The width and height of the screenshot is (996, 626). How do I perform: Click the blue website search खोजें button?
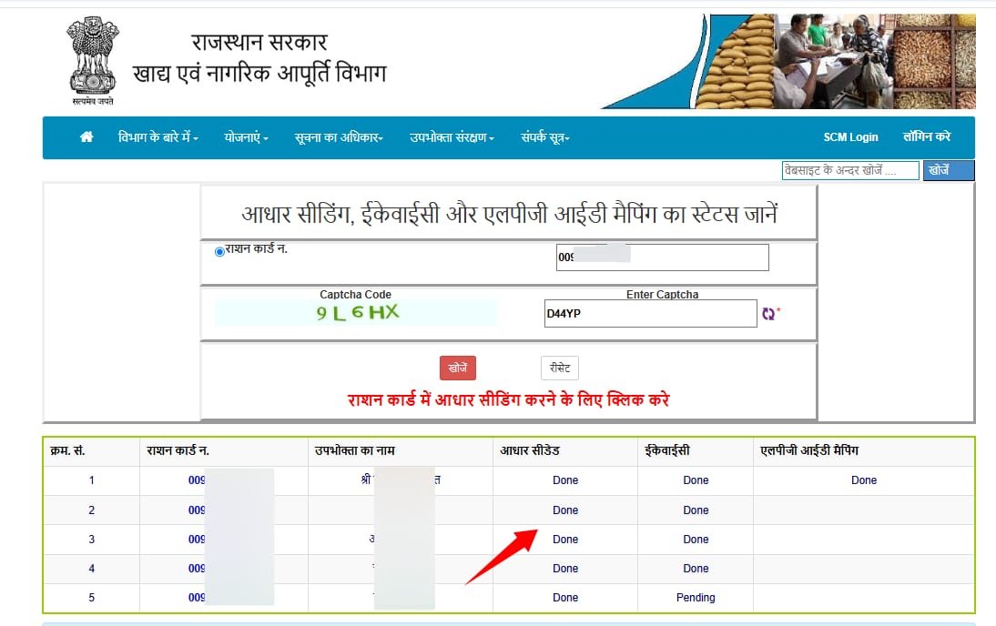tap(948, 170)
